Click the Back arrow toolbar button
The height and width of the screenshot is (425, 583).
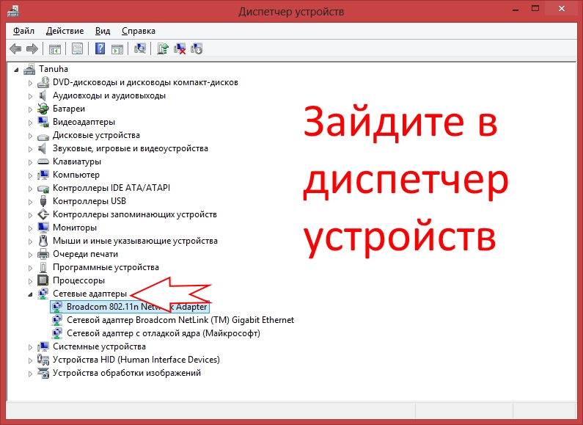click(15, 48)
